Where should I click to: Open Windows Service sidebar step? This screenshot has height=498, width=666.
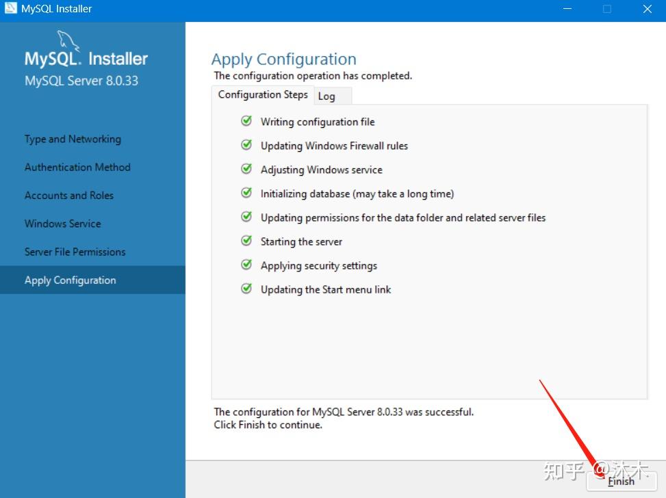click(62, 224)
